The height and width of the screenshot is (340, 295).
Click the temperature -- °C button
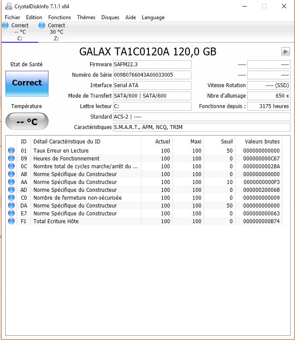[x=27, y=121]
